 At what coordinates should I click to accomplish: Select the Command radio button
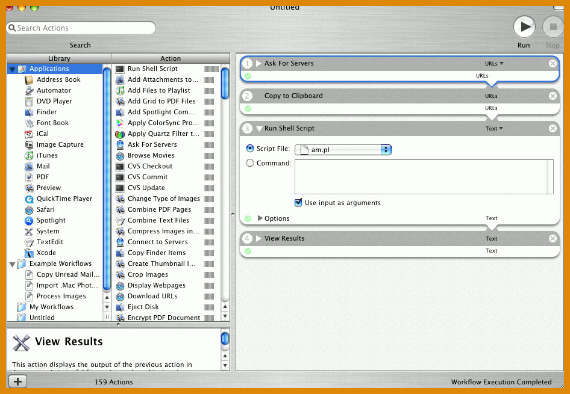tap(249, 163)
